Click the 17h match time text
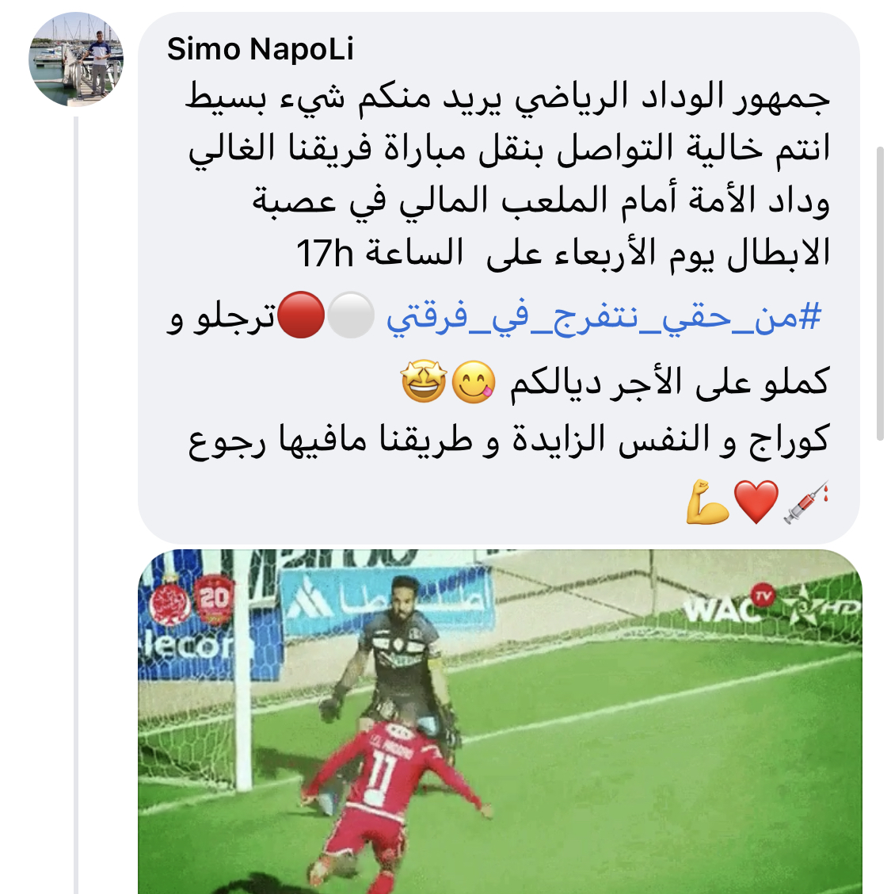 (325, 254)
